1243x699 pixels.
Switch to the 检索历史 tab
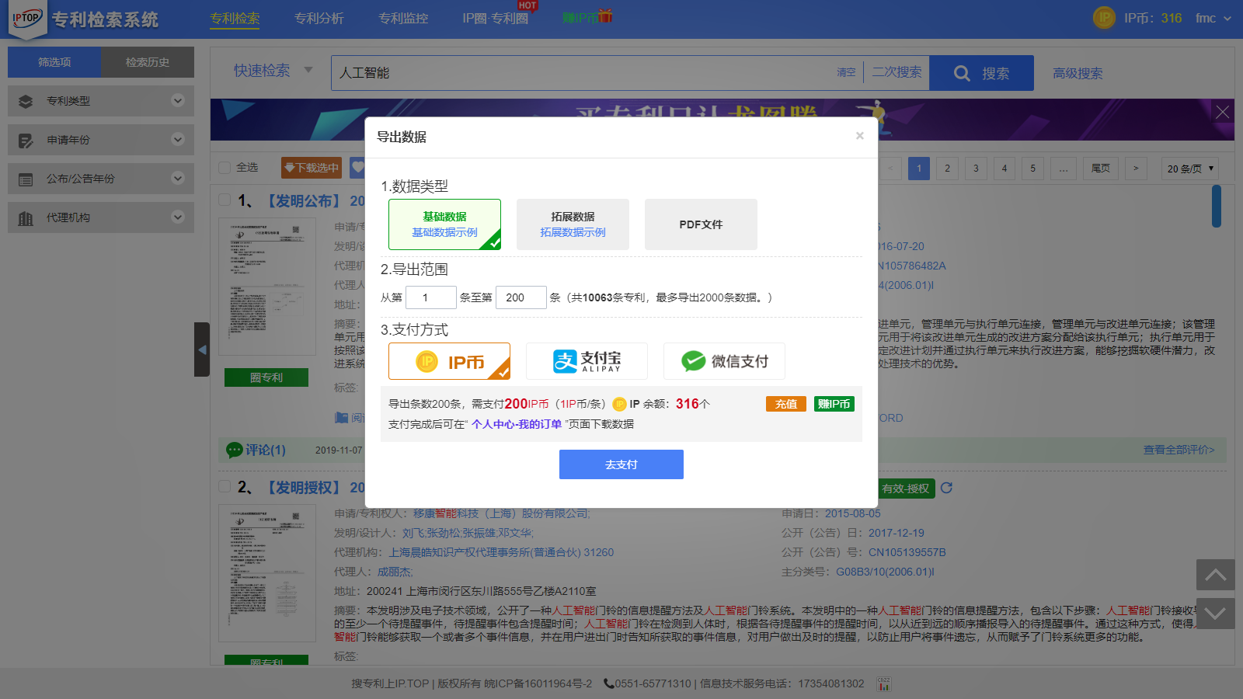coord(148,62)
